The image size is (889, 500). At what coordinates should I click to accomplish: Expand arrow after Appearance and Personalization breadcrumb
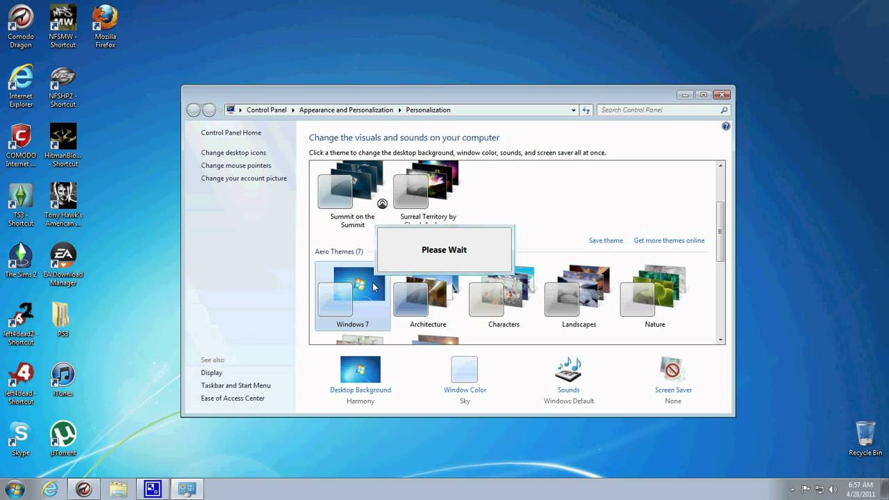pos(399,110)
